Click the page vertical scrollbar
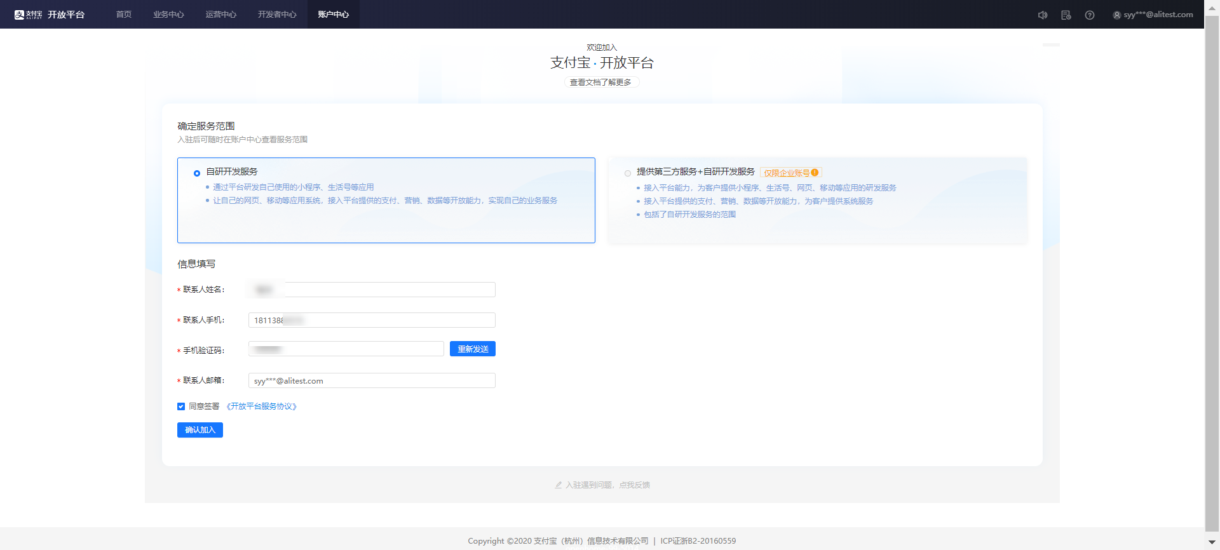1220x550 pixels. coord(1212,273)
